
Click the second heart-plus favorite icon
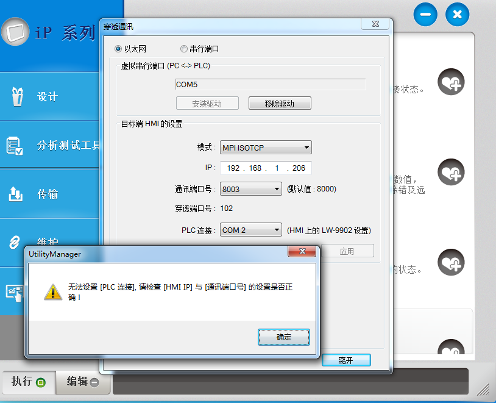tap(451, 172)
